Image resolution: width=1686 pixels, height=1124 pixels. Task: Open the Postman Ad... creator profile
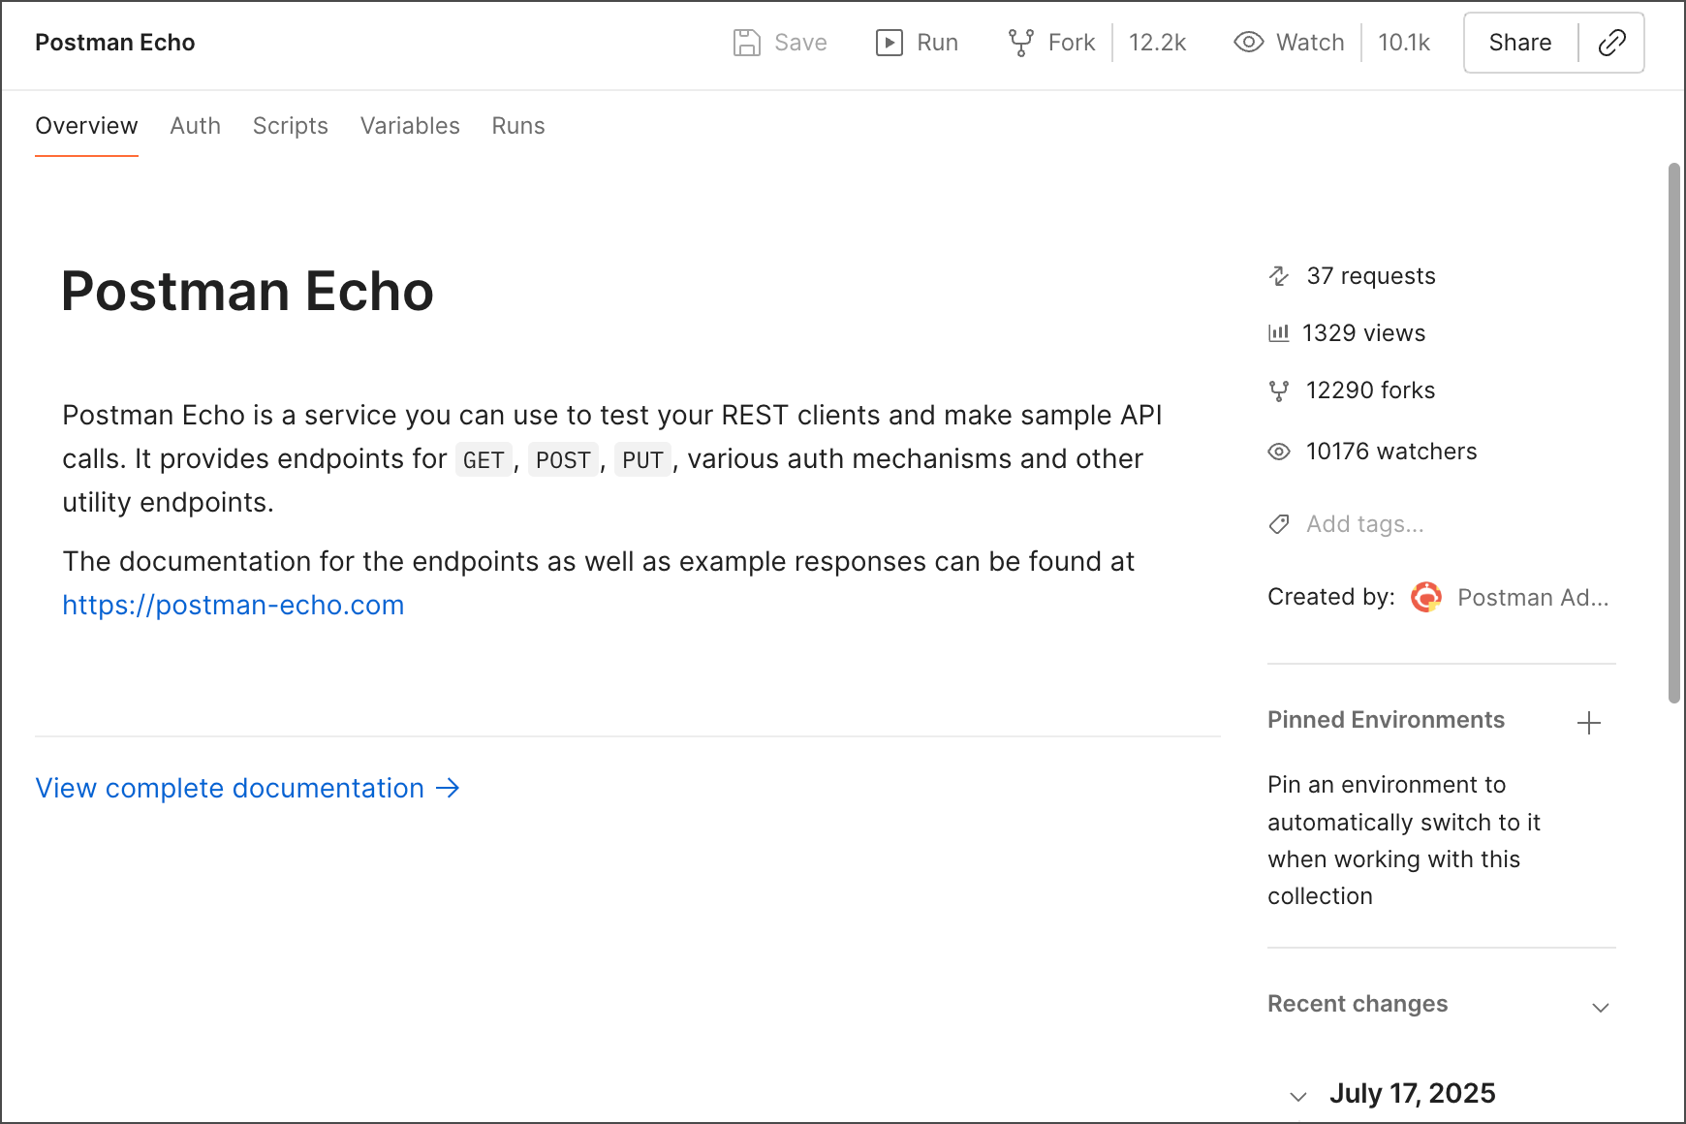[1533, 598]
